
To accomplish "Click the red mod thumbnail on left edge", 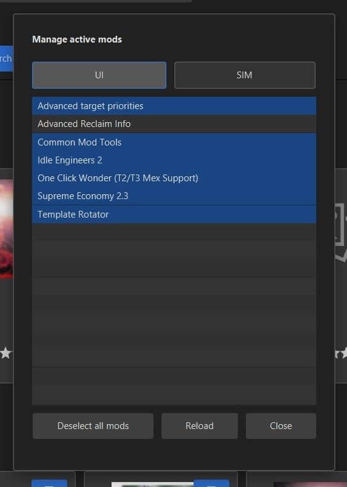I will (7, 229).
